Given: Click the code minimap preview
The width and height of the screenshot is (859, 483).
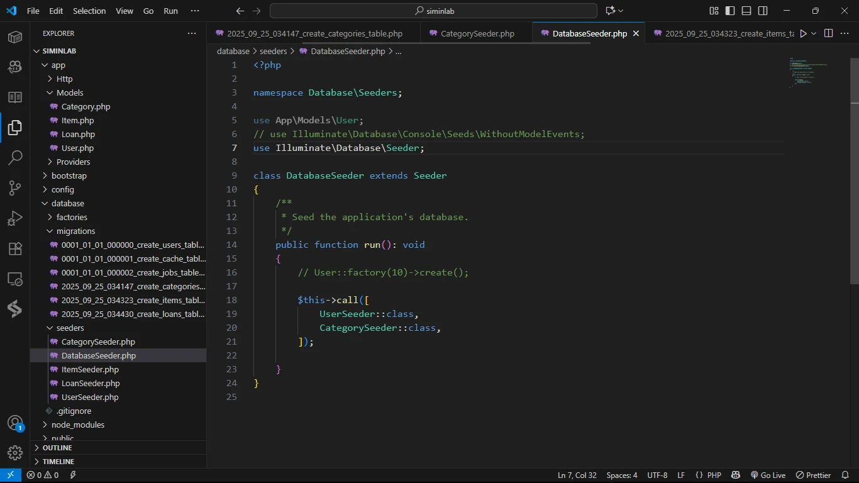Looking at the screenshot, I should coord(809,73).
